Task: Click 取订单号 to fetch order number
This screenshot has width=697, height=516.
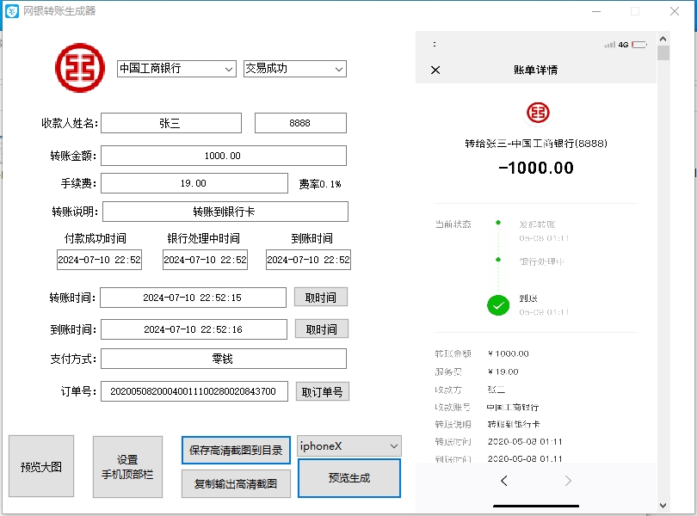Action: pyautogui.click(x=322, y=390)
